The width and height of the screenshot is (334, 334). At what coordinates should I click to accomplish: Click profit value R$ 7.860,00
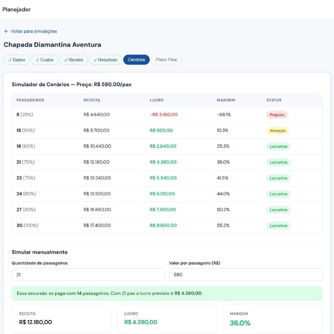click(x=163, y=209)
